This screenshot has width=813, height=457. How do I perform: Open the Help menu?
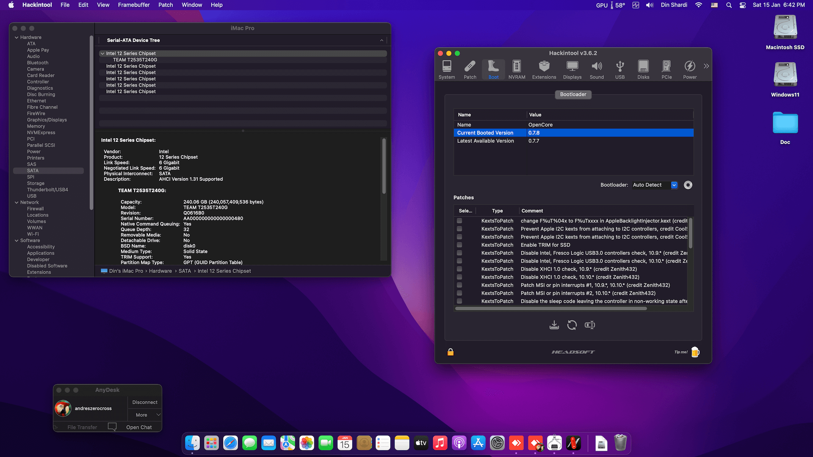pyautogui.click(x=216, y=5)
